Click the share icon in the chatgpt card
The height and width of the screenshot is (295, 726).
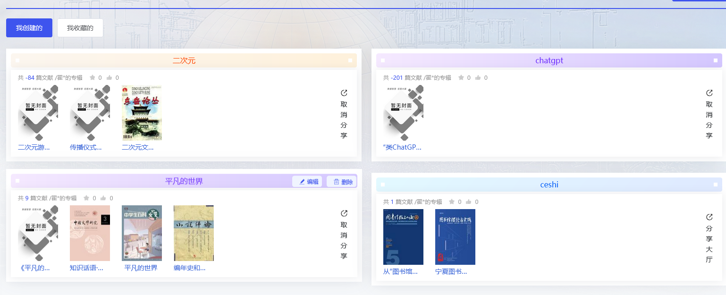(709, 93)
